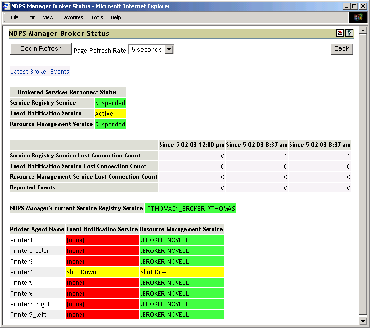Click NDPS Manager's current Service Registry Service label

pos(77,208)
